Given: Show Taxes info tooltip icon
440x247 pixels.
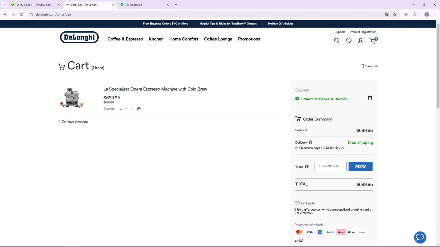Looking at the screenshot, I should click(307, 167).
